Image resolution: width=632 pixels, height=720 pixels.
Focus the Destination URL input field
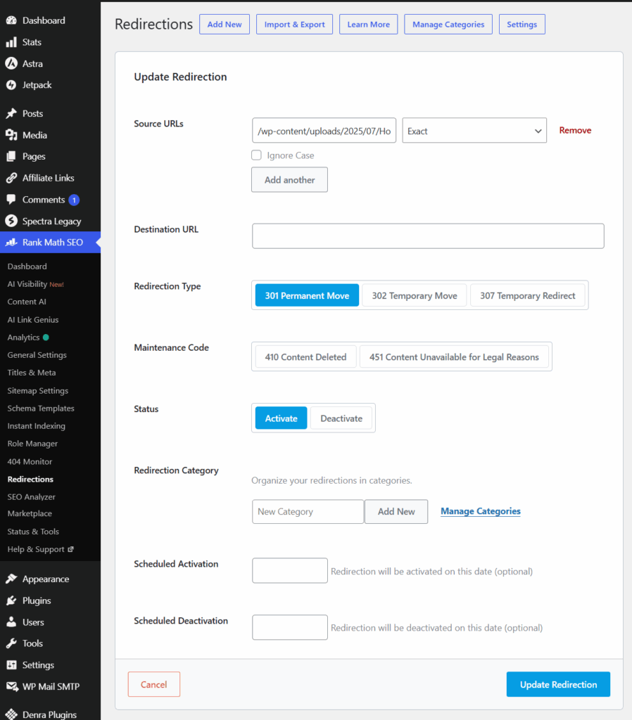click(428, 236)
